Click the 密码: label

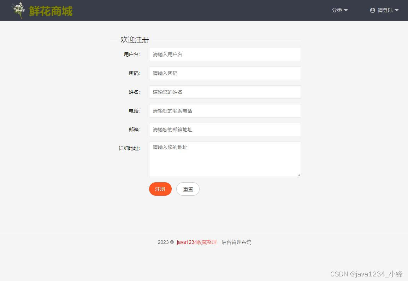pyautogui.click(x=135, y=73)
